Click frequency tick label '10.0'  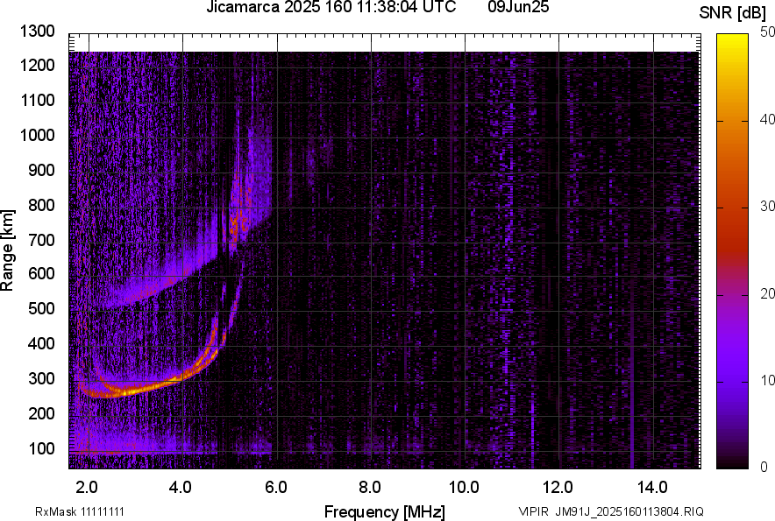[464, 488]
